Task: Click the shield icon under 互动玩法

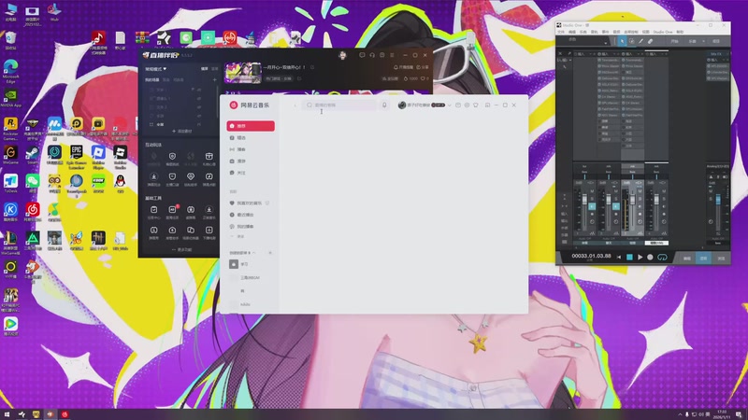Action: (x=172, y=156)
